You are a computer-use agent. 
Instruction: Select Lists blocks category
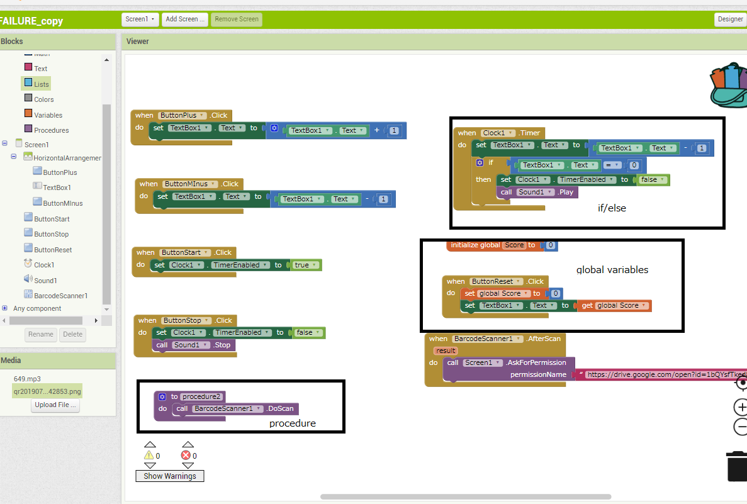coord(41,84)
